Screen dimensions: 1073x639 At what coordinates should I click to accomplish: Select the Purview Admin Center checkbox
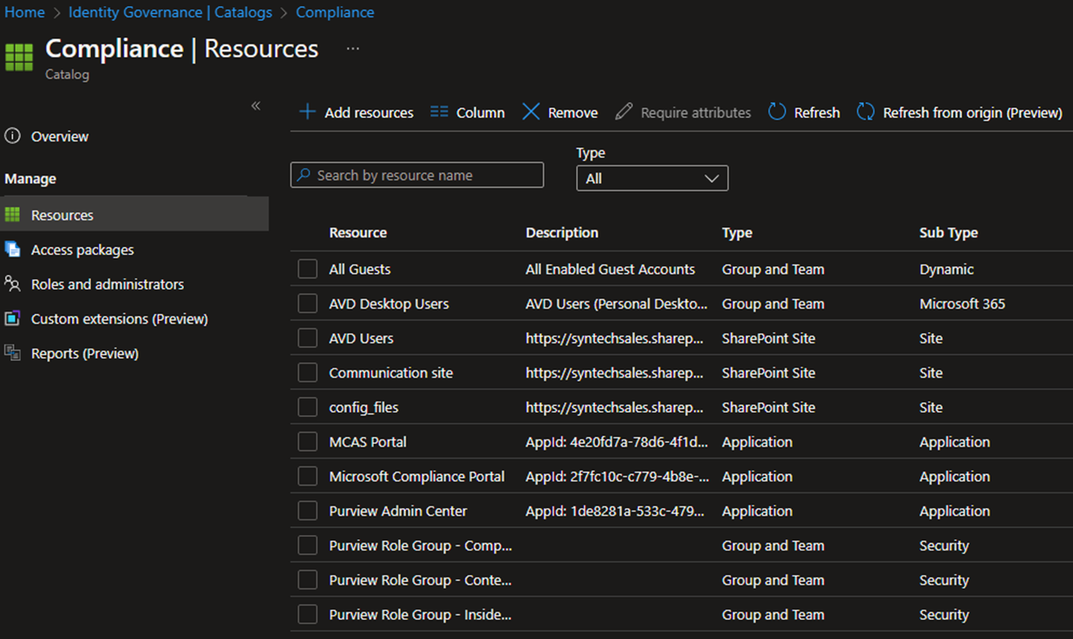(x=307, y=512)
